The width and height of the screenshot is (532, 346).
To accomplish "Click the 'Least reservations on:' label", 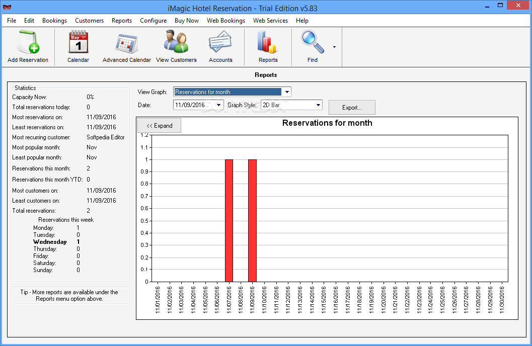I will click(x=38, y=127).
